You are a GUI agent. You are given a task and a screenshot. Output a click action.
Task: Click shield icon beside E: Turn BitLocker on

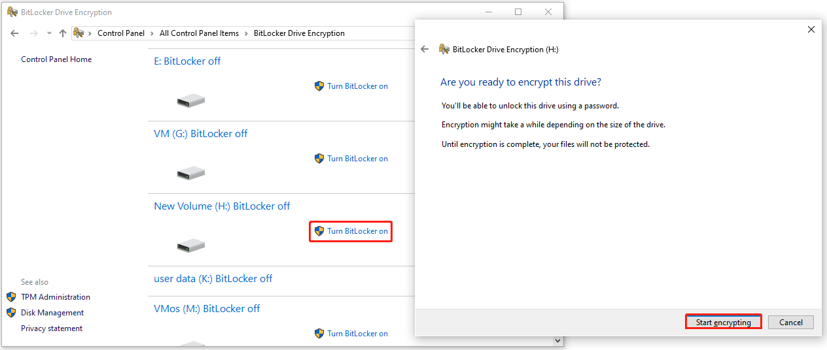click(x=319, y=86)
